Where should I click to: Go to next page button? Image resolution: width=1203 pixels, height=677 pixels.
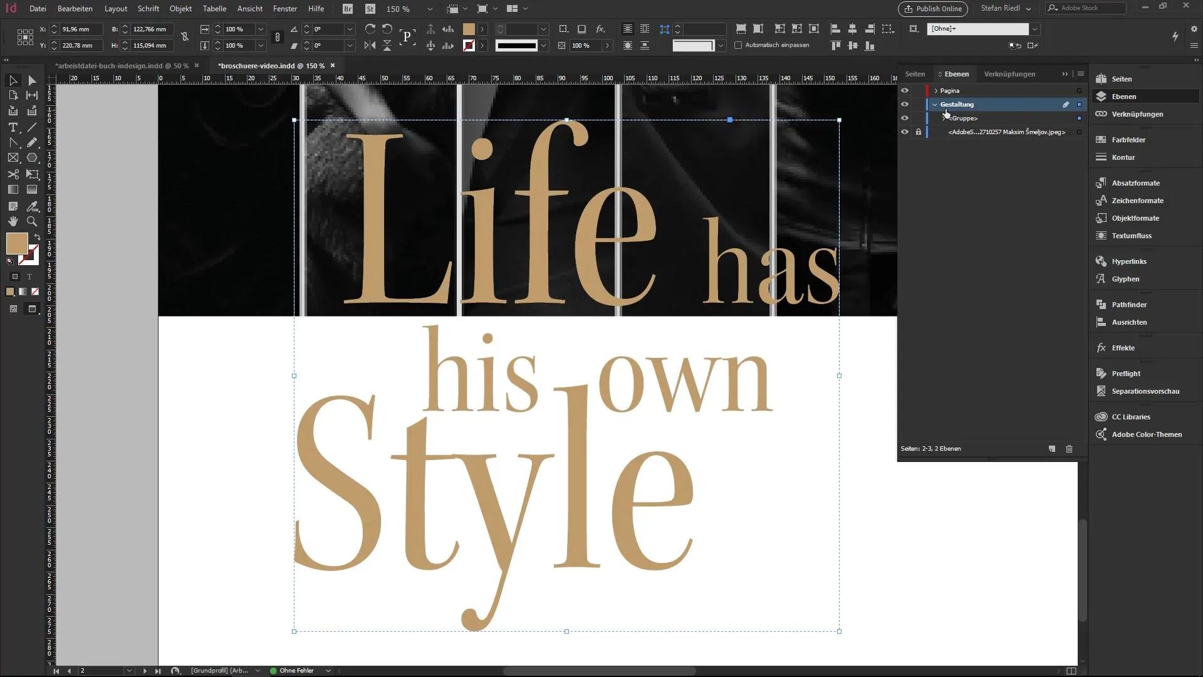point(145,671)
